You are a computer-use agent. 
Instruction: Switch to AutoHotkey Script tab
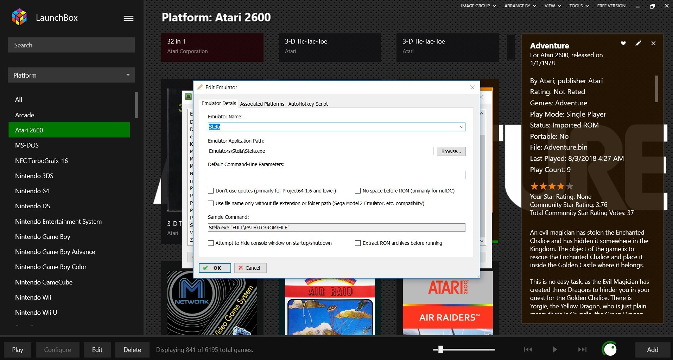(308, 104)
